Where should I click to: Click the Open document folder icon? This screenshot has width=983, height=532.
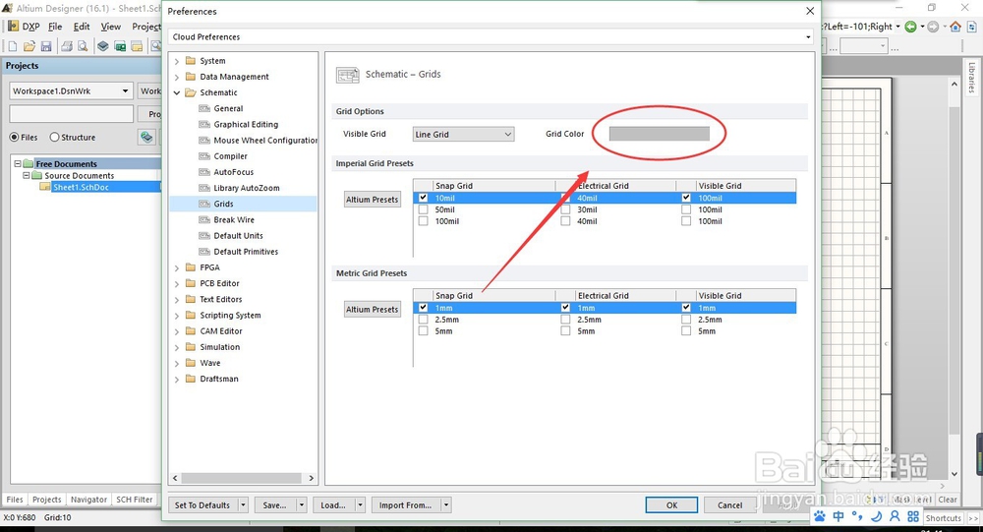(29, 46)
